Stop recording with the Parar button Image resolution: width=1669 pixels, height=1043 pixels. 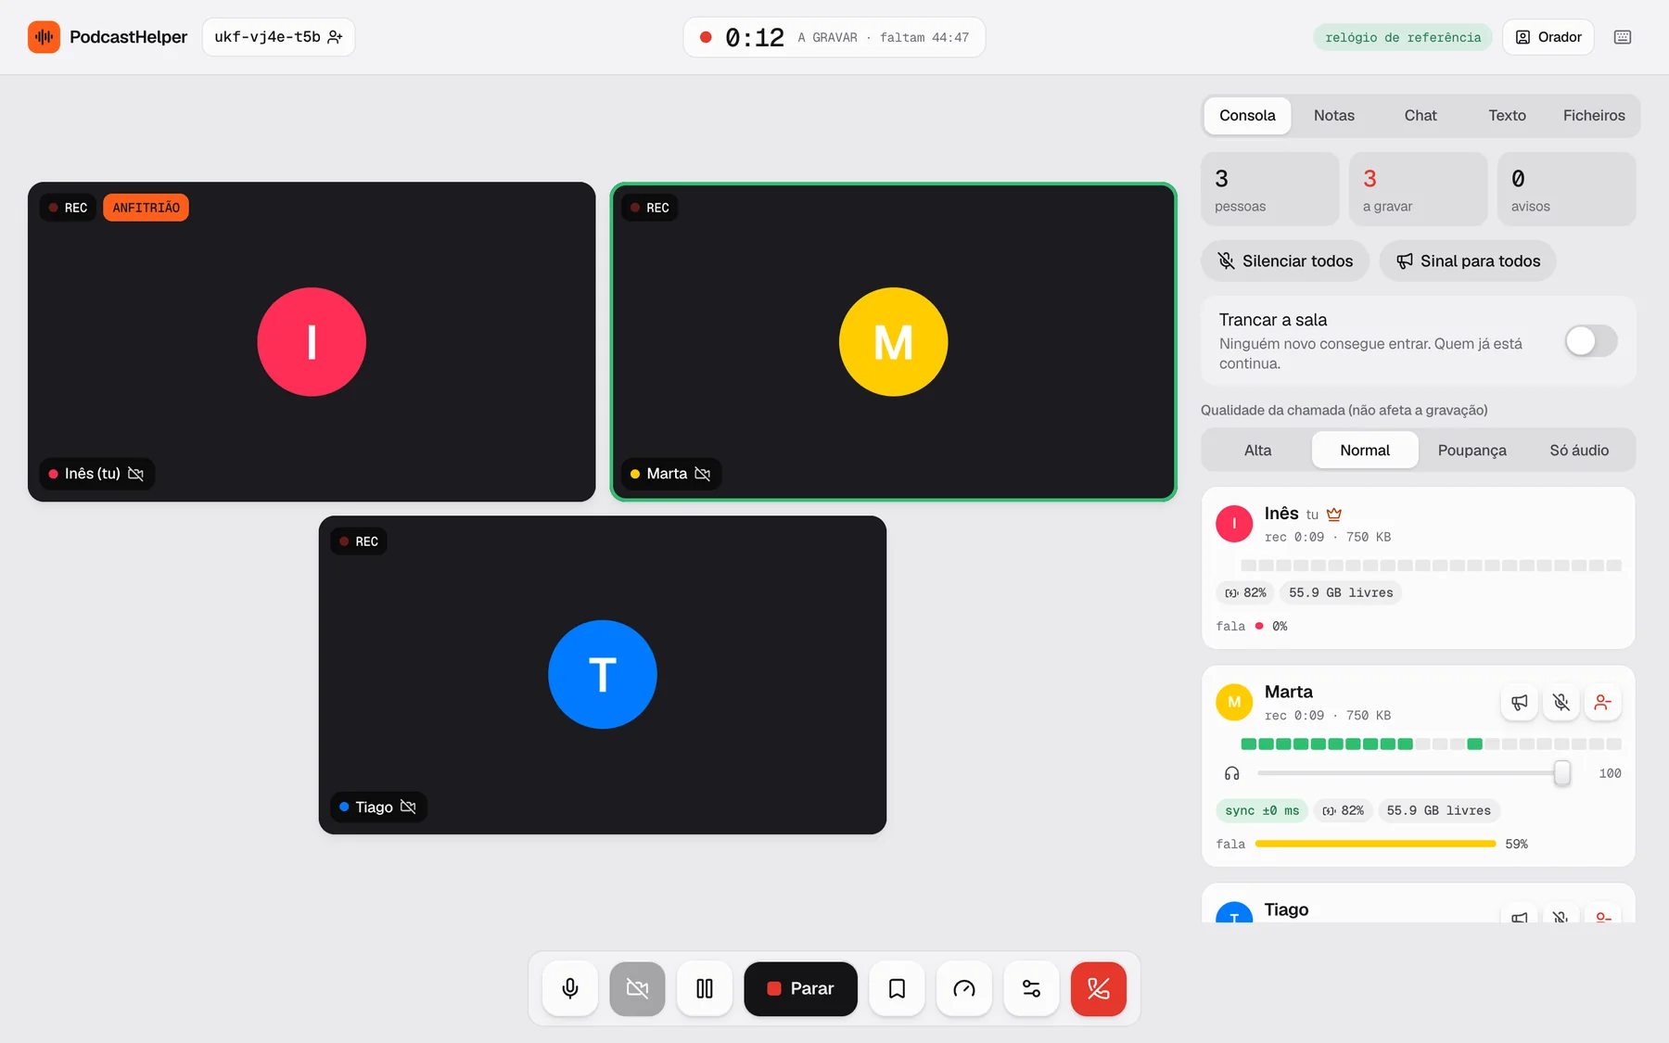tap(800, 988)
